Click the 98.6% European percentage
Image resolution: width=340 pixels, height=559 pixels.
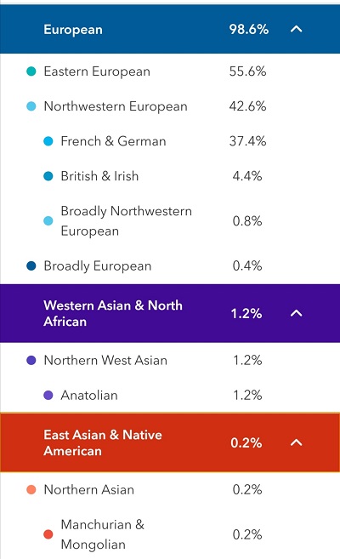click(x=248, y=29)
